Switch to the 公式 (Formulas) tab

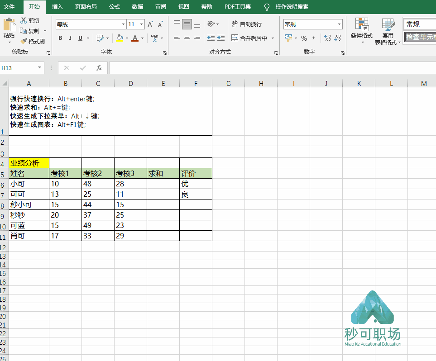click(115, 7)
